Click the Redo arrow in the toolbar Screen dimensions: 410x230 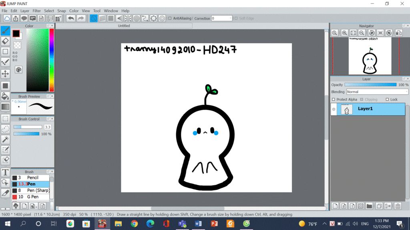point(81,18)
